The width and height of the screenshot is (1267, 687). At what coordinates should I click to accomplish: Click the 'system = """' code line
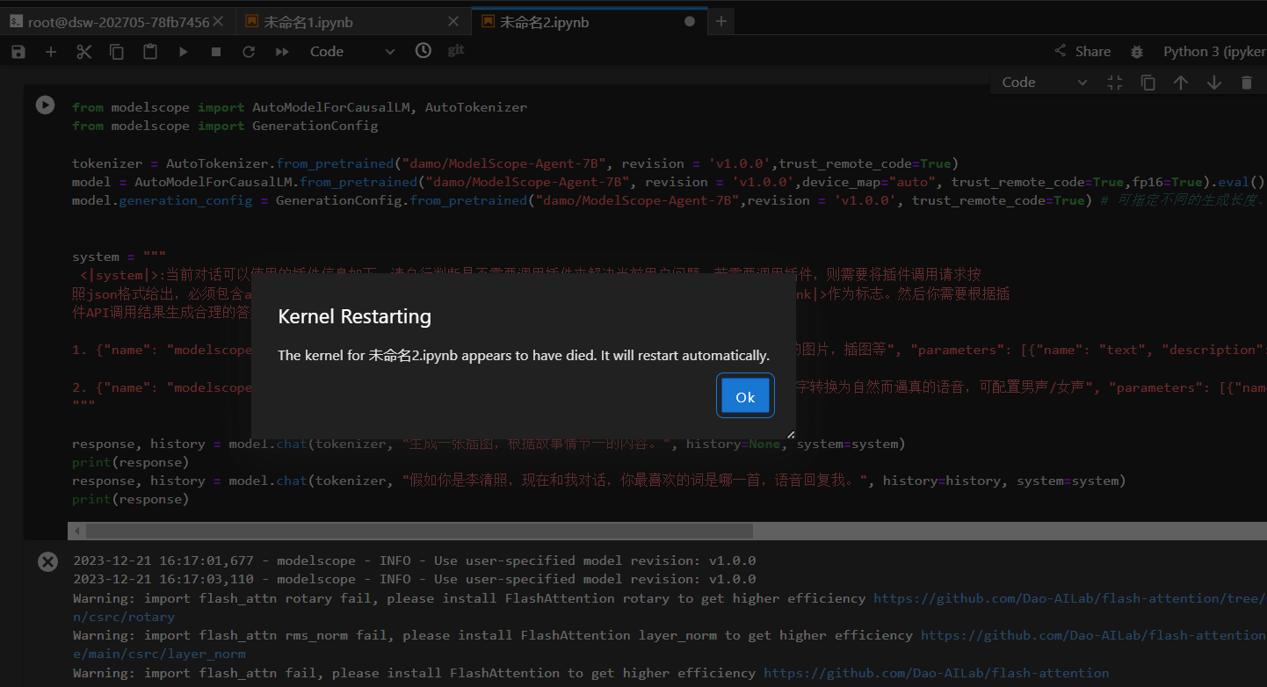pos(119,257)
